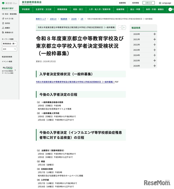Image resolution: width=174 pixels, height=189 pixels.
Task: Expand the 2021年 plus icon
Action: point(155,40)
